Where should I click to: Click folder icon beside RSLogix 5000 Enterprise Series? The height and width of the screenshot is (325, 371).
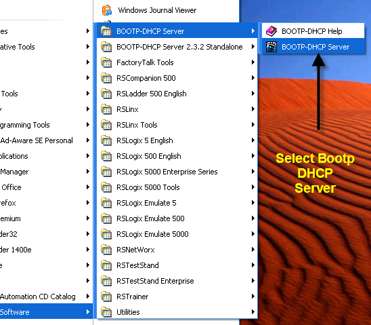pyautogui.click(x=106, y=172)
